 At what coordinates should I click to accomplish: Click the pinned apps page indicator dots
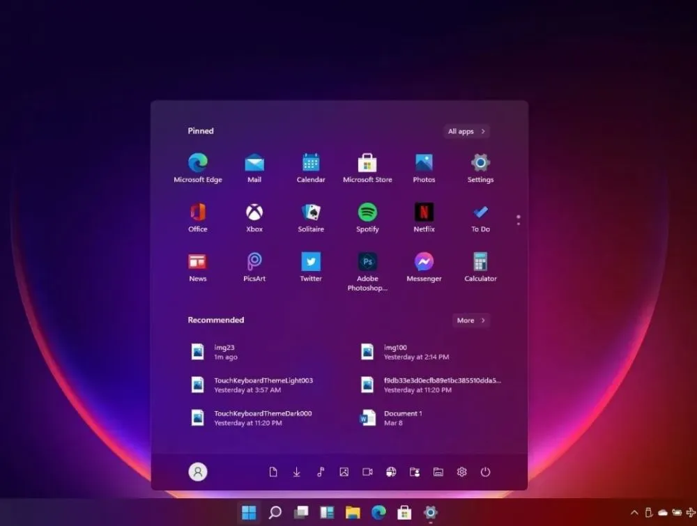pyautogui.click(x=518, y=220)
